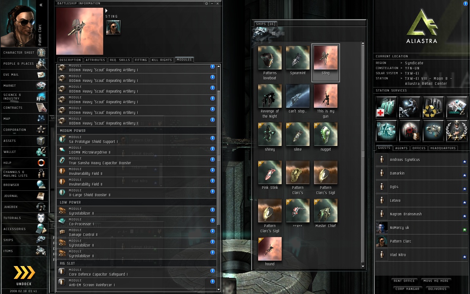Pin the Battleship Information window

(x=207, y=3)
